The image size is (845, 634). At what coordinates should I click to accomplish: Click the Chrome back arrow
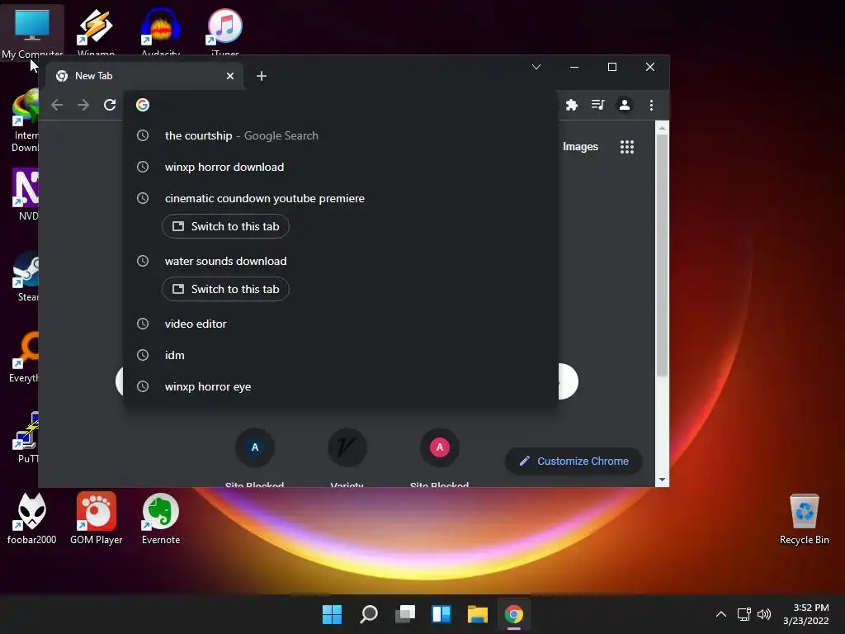coord(57,105)
